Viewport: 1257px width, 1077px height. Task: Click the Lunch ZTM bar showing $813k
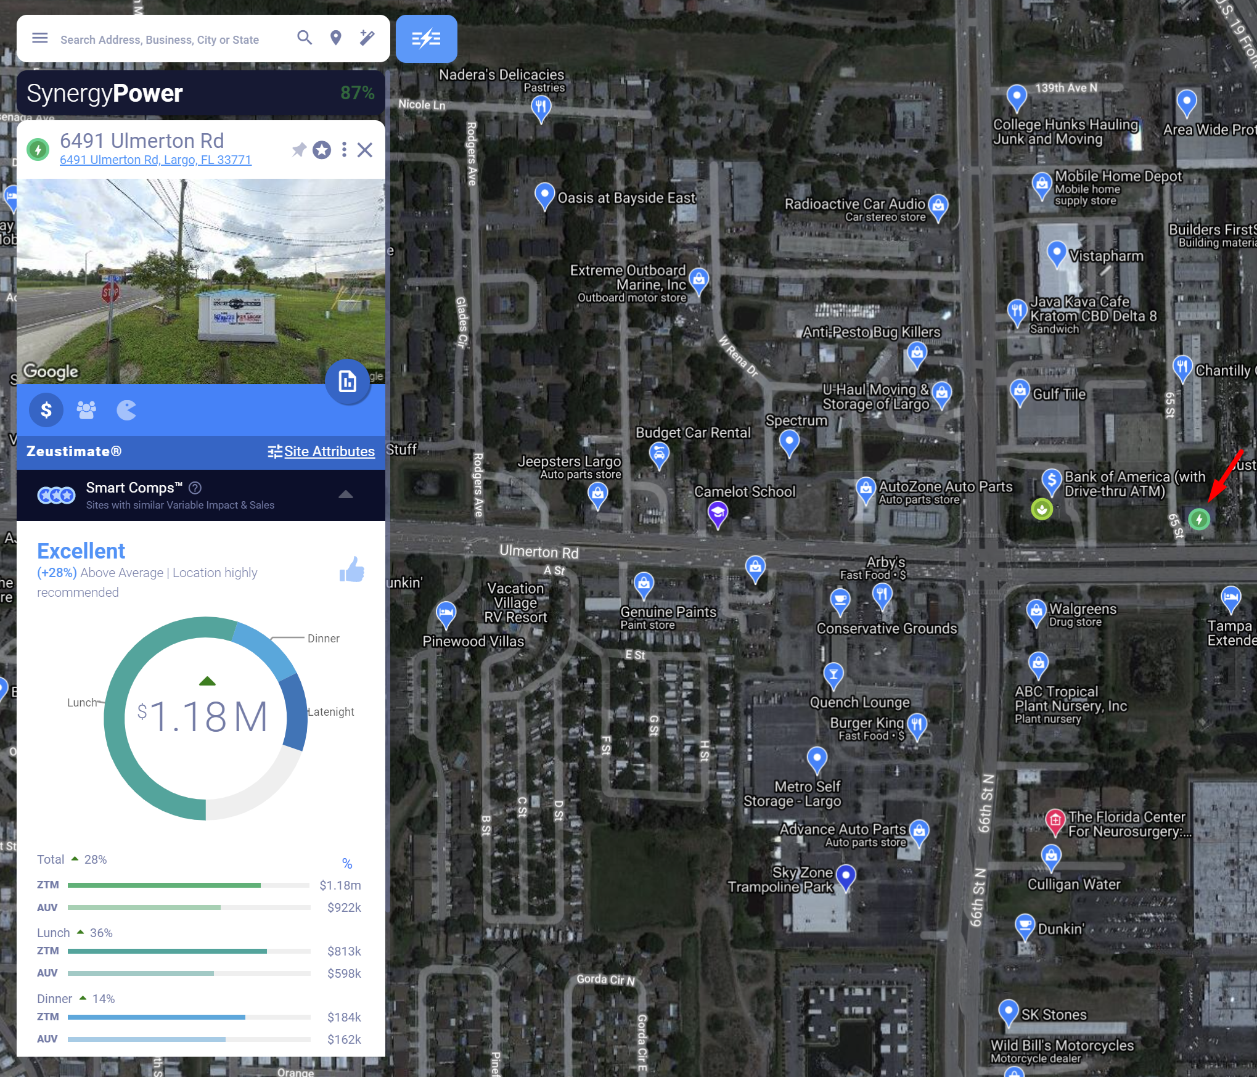click(x=189, y=951)
